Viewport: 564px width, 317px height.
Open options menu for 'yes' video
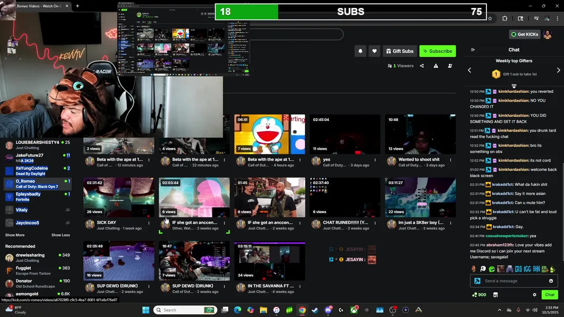[375, 160]
